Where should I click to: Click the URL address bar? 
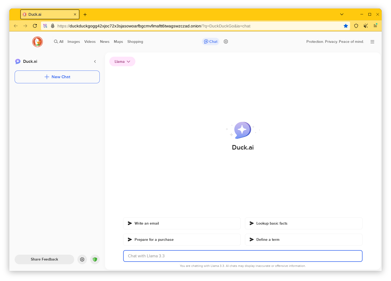(195, 26)
